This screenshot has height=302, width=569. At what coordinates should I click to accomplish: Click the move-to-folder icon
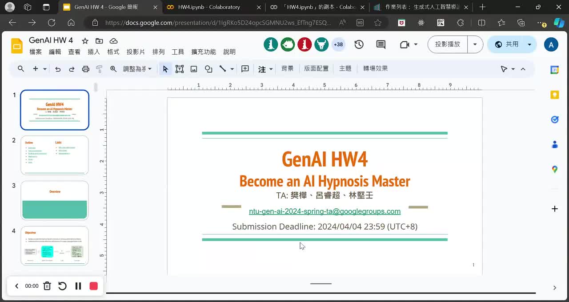coord(99,41)
